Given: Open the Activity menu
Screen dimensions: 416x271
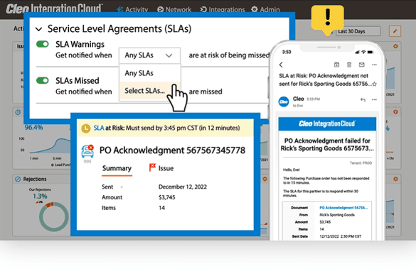Looking at the screenshot, I should pyautogui.click(x=132, y=9).
